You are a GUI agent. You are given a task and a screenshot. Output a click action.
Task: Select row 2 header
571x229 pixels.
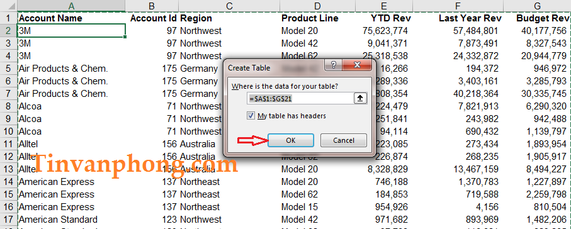[x=8, y=31]
